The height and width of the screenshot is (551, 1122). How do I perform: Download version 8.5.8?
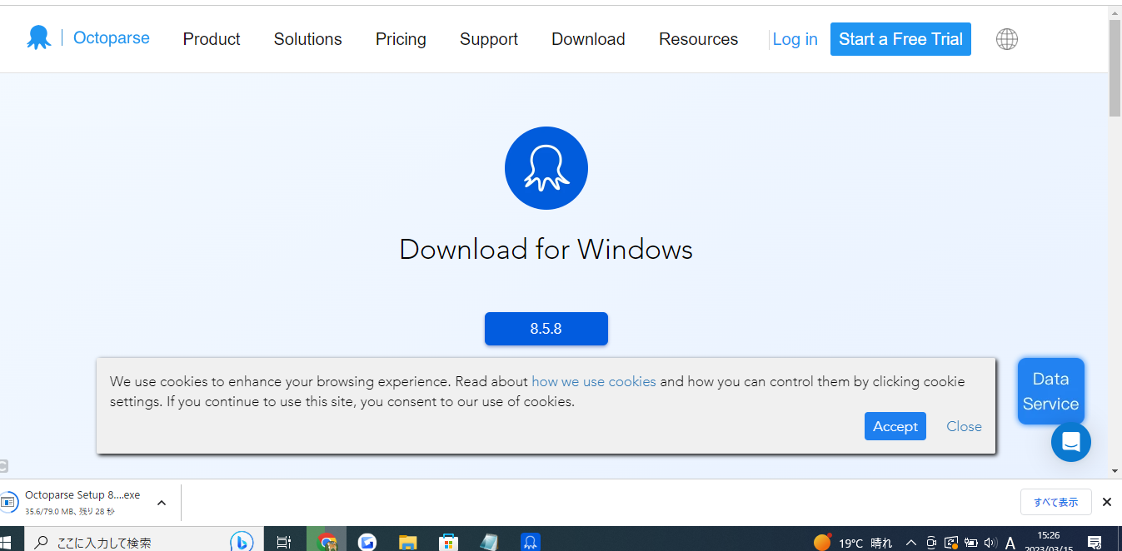(x=546, y=329)
